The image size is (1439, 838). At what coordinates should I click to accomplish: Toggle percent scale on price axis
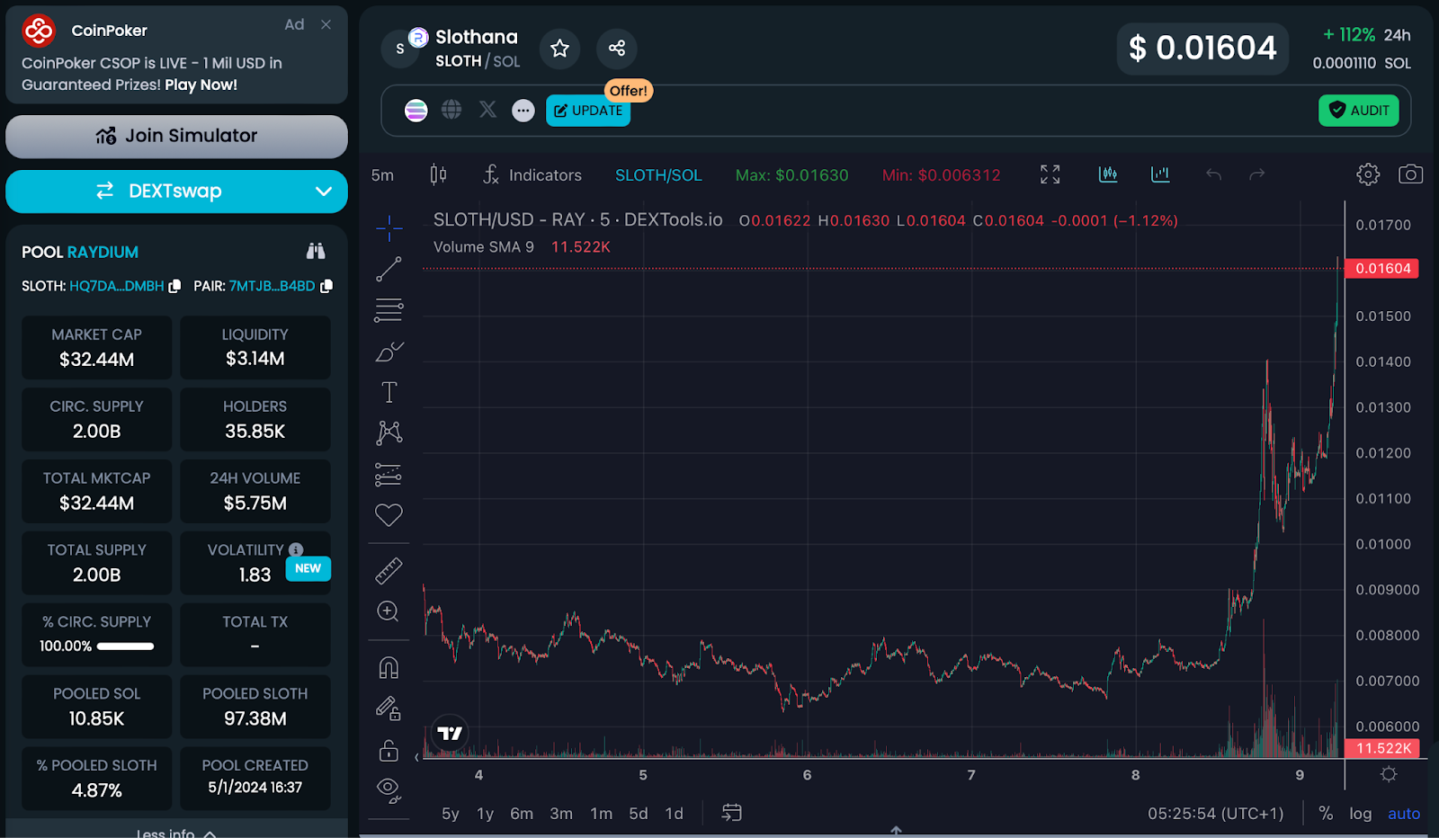click(x=1326, y=813)
